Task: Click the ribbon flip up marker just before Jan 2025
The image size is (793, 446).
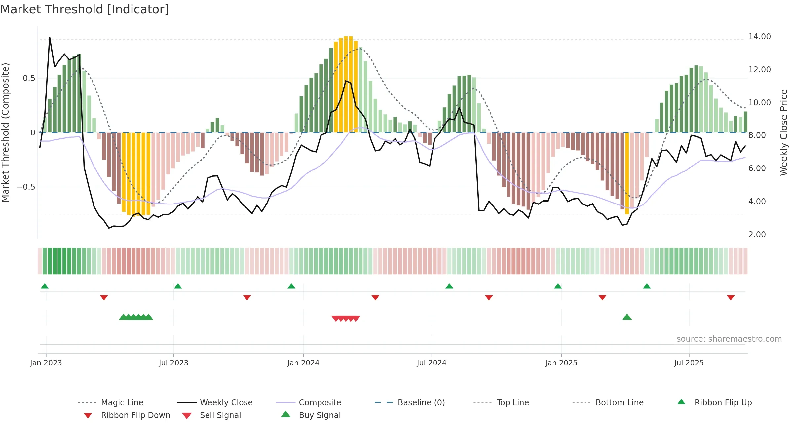Action: pos(558,286)
